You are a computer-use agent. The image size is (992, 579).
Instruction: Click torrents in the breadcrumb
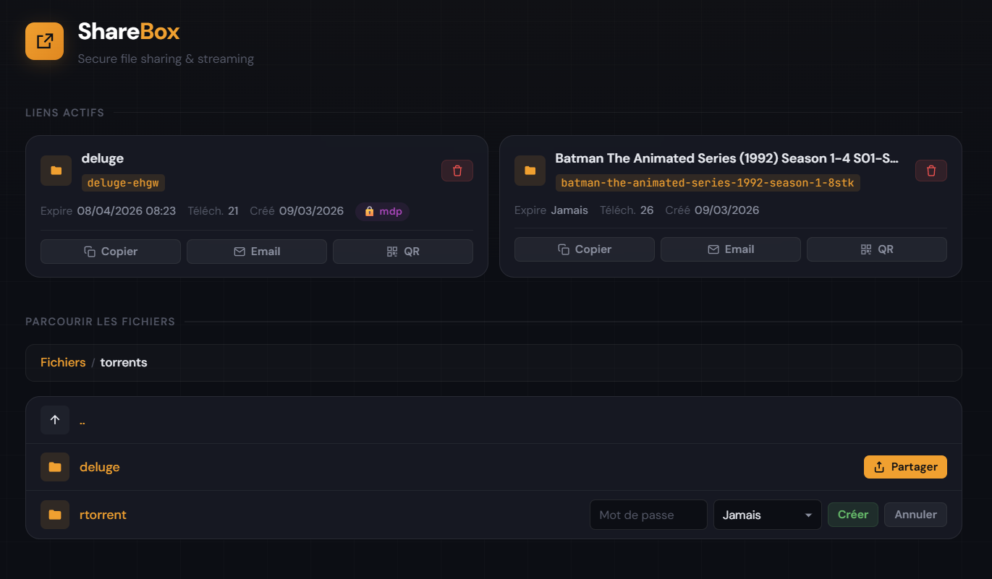point(124,362)
